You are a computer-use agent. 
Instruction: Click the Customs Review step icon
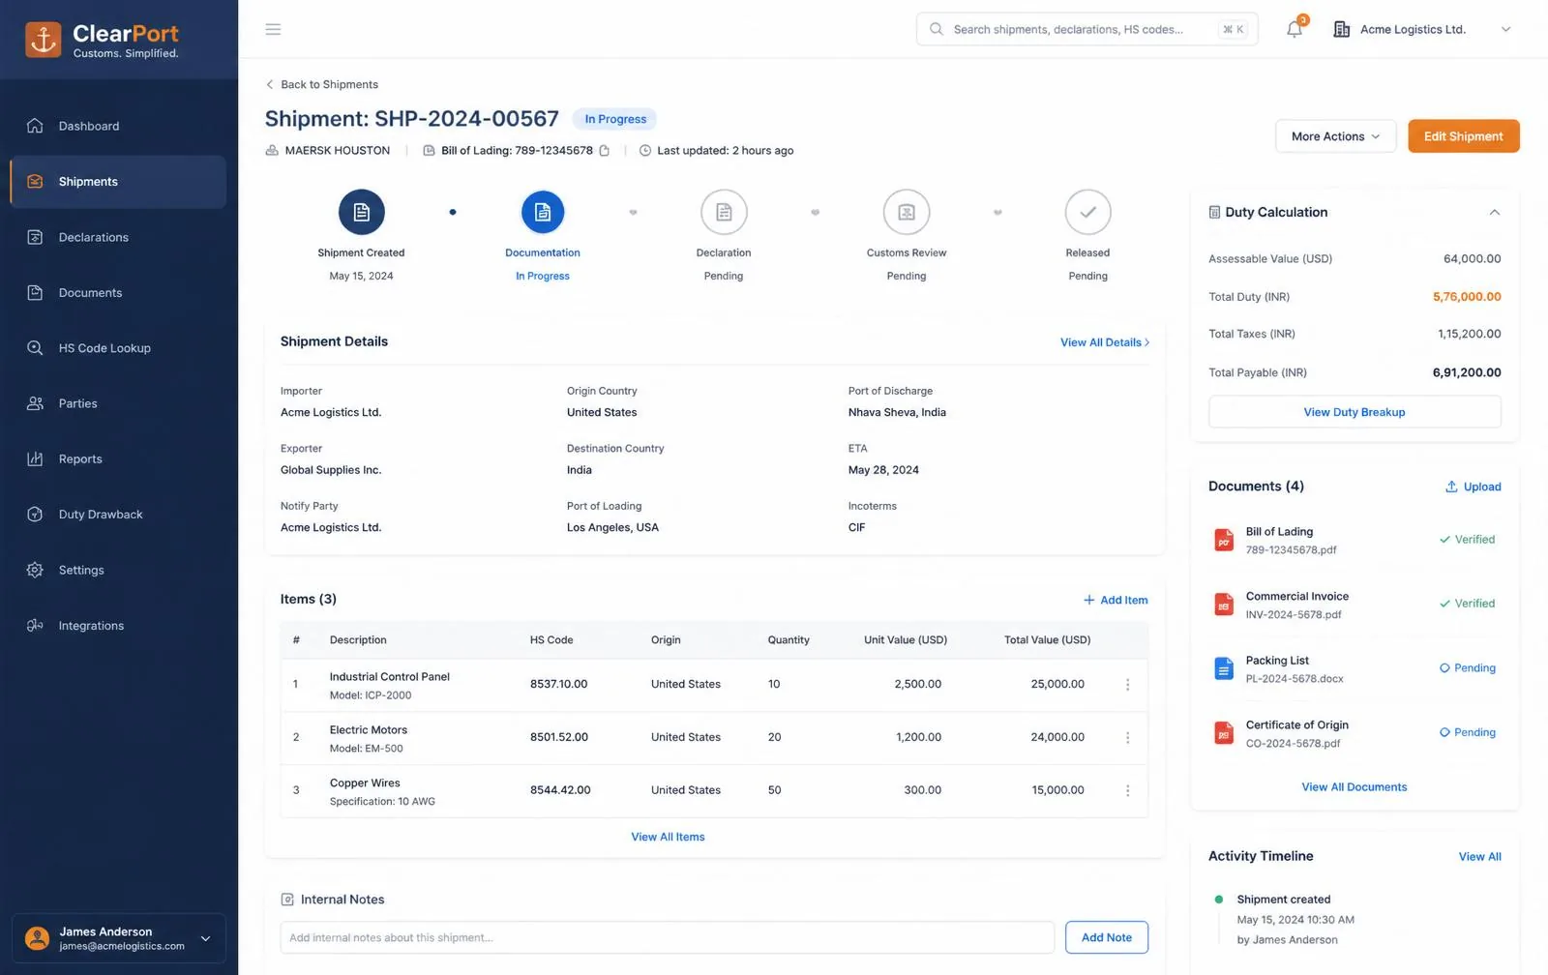(907, 212)
